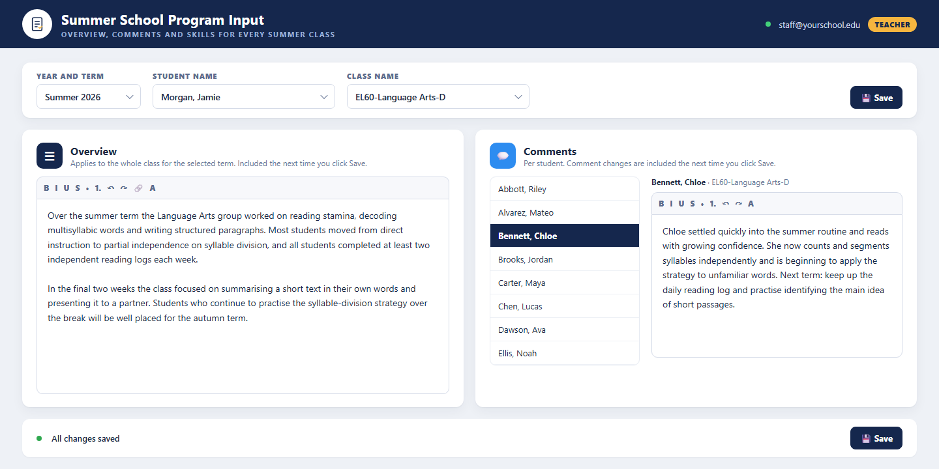The image size is (939, 469).
Task: Open text color 'A' in Comments toolbar
Action: click(751, 204)
